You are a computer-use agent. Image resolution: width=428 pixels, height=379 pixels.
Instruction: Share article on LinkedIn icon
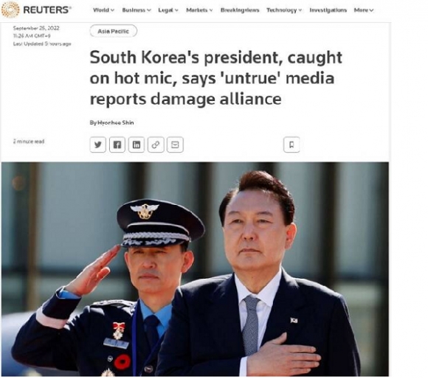137,145
